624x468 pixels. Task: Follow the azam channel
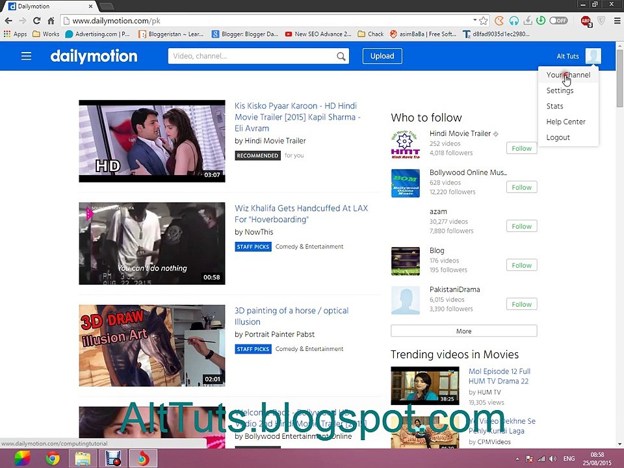(x=521, y=226)
